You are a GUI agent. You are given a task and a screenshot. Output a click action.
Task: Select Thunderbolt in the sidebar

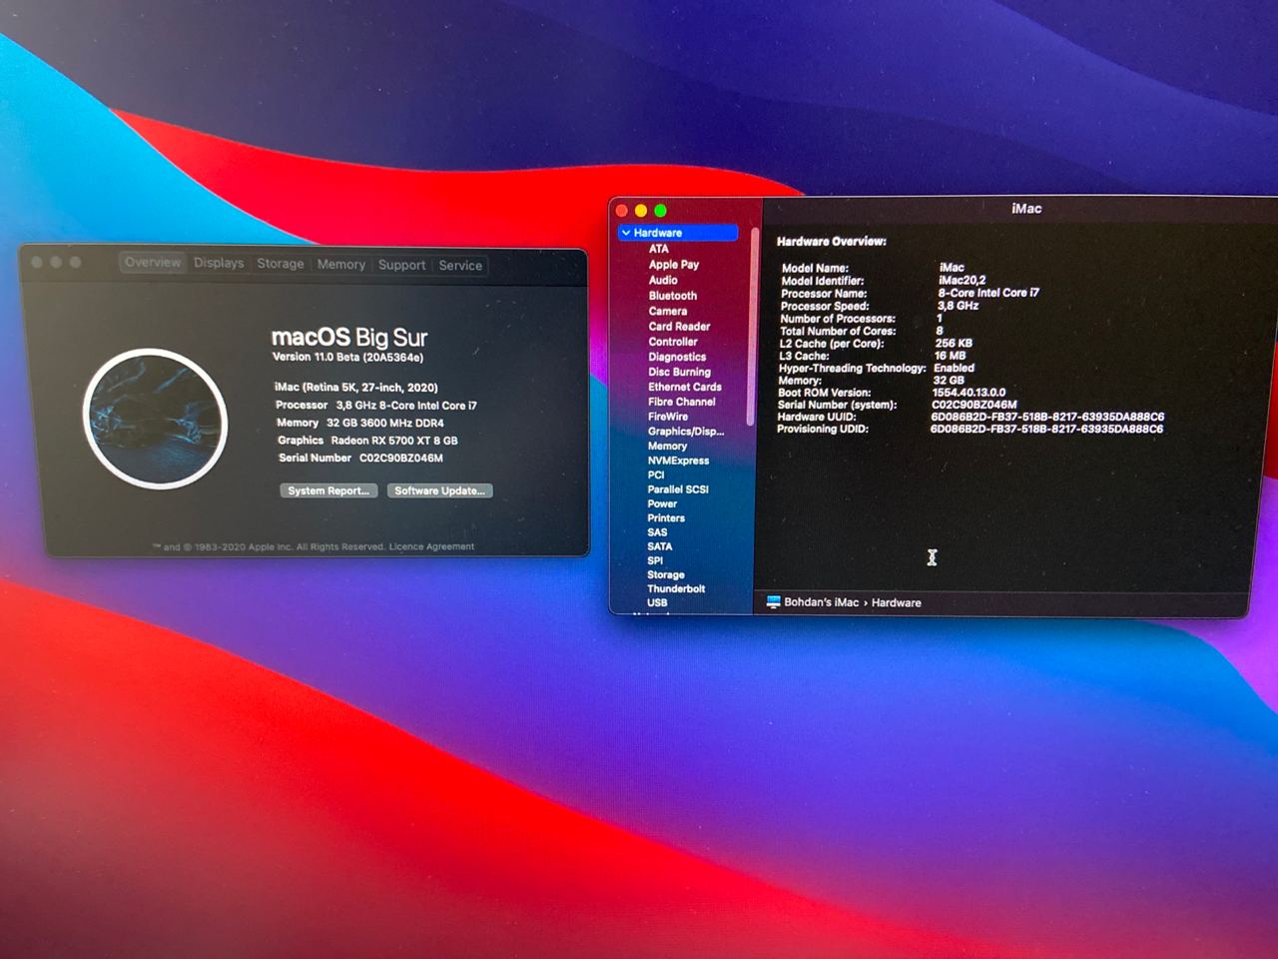676,588
